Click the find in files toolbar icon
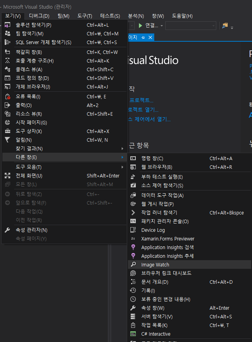252x342 pixels. click(x=225, y=26)
